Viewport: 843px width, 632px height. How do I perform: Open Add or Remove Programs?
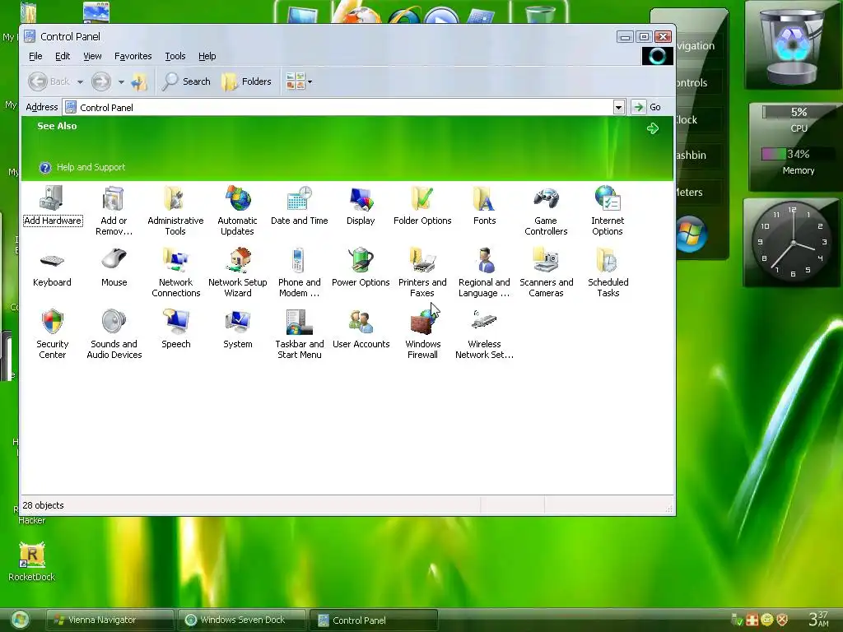point(114,211)
